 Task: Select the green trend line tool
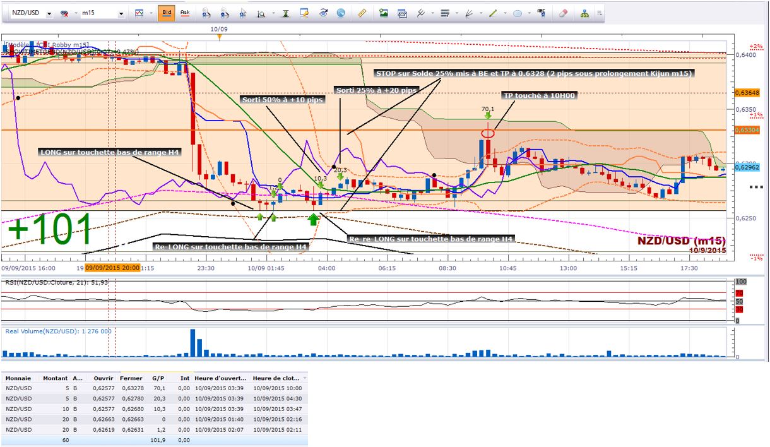(494, 13)
